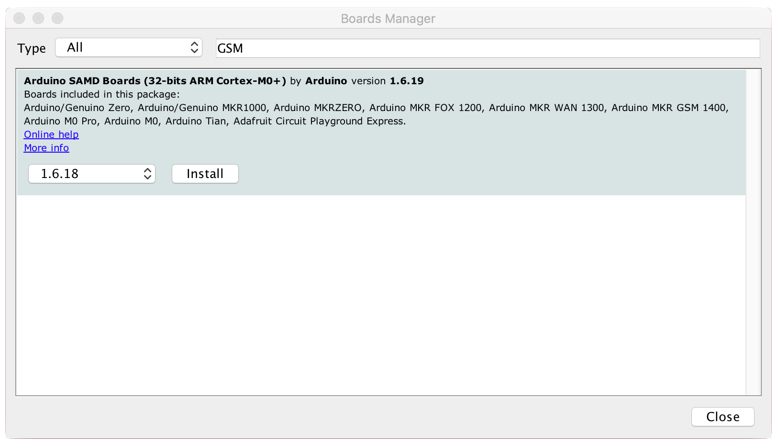The height and width of the screenshot is (446, 778).
Task: Open the More info link
Action: 46,148
